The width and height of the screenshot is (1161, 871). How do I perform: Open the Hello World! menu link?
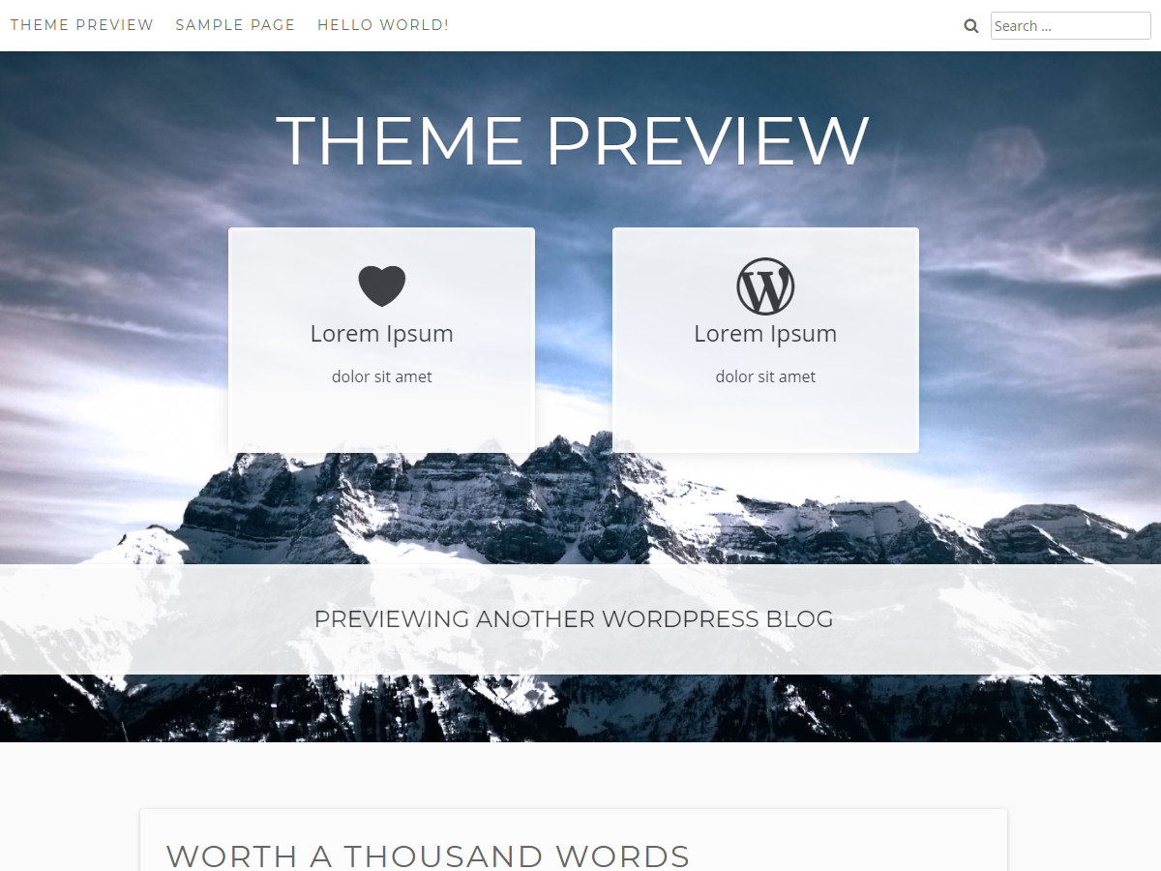(x=383, y=25)
